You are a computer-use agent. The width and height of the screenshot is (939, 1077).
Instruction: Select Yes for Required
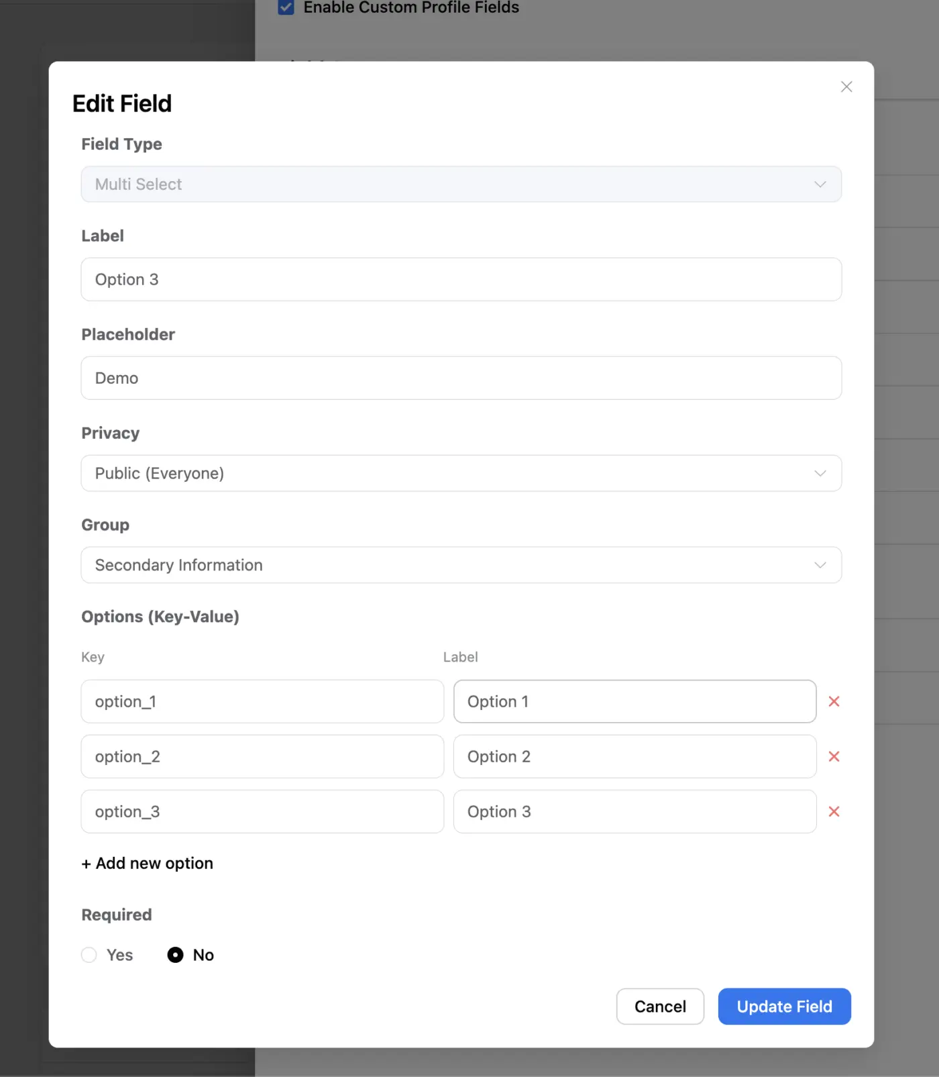89,955
